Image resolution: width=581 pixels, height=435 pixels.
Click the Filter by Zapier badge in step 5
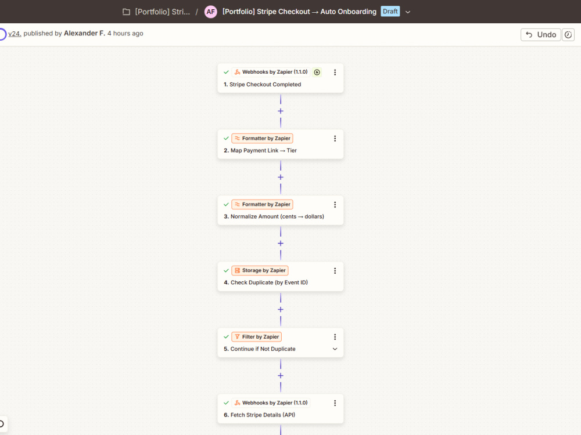click(x=256, y=337)
